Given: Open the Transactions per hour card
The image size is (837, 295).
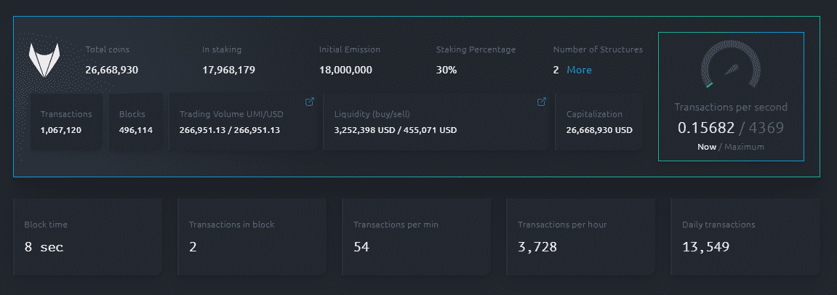Looking at the screenshot, I should click(x=581, y=237).
